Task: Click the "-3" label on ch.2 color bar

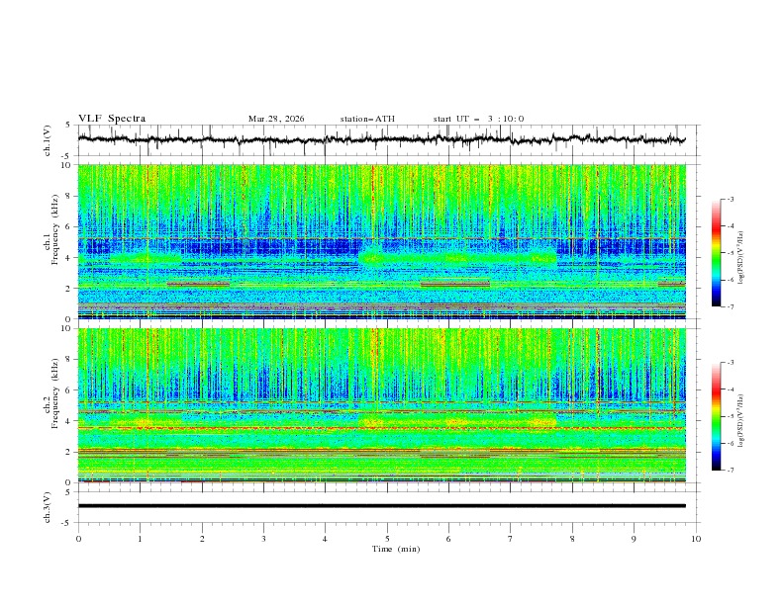Action: point(730,363)
